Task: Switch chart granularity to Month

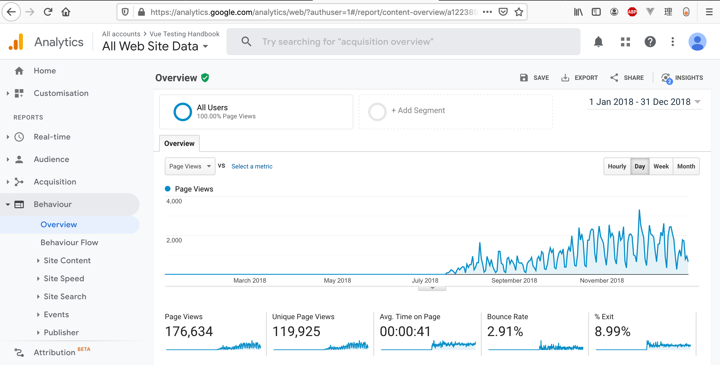Action: [x=686, y=166]
